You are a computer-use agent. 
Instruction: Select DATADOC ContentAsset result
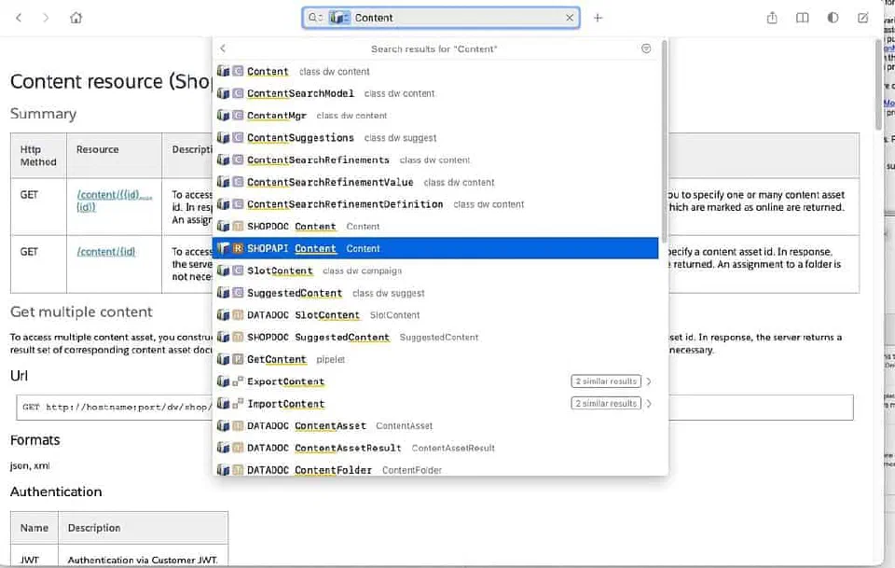coord(435,426)
